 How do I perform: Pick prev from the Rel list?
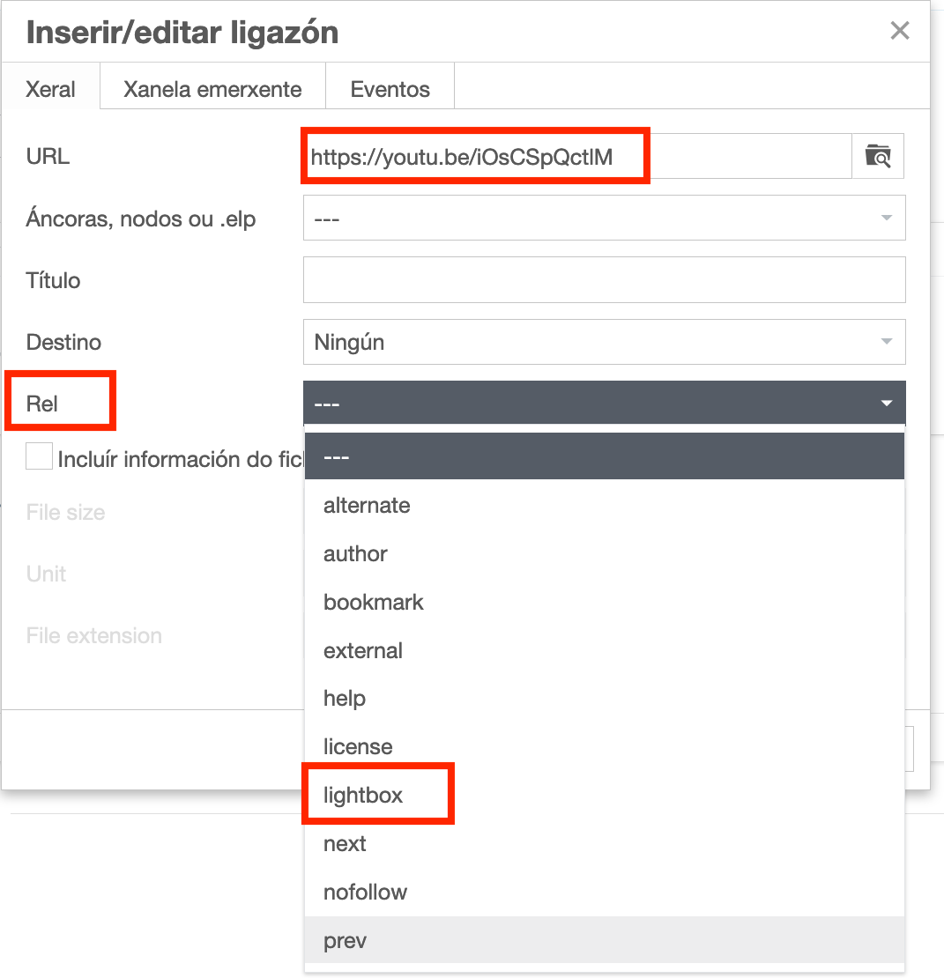(345, 940)
